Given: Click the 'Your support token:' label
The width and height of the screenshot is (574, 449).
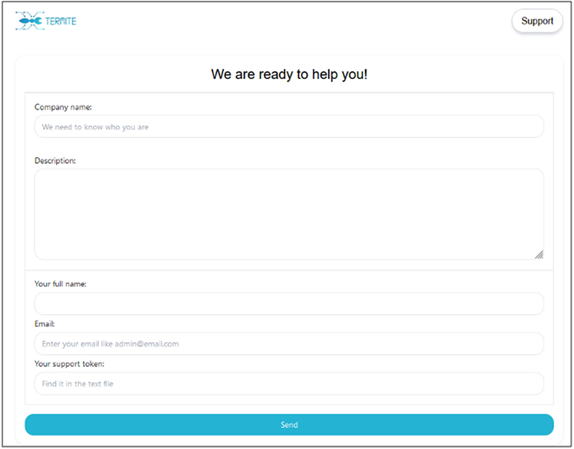Looking at the screenshot, I should [x=70, y=364].
